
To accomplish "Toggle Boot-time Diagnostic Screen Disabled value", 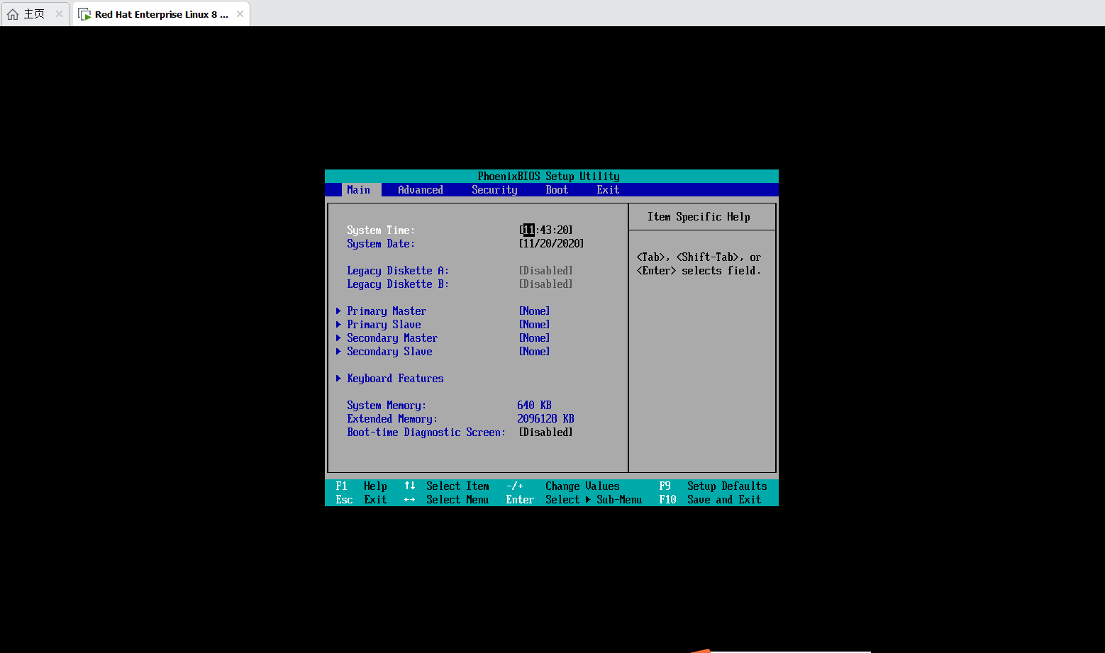I will click(x=546, y=432).
